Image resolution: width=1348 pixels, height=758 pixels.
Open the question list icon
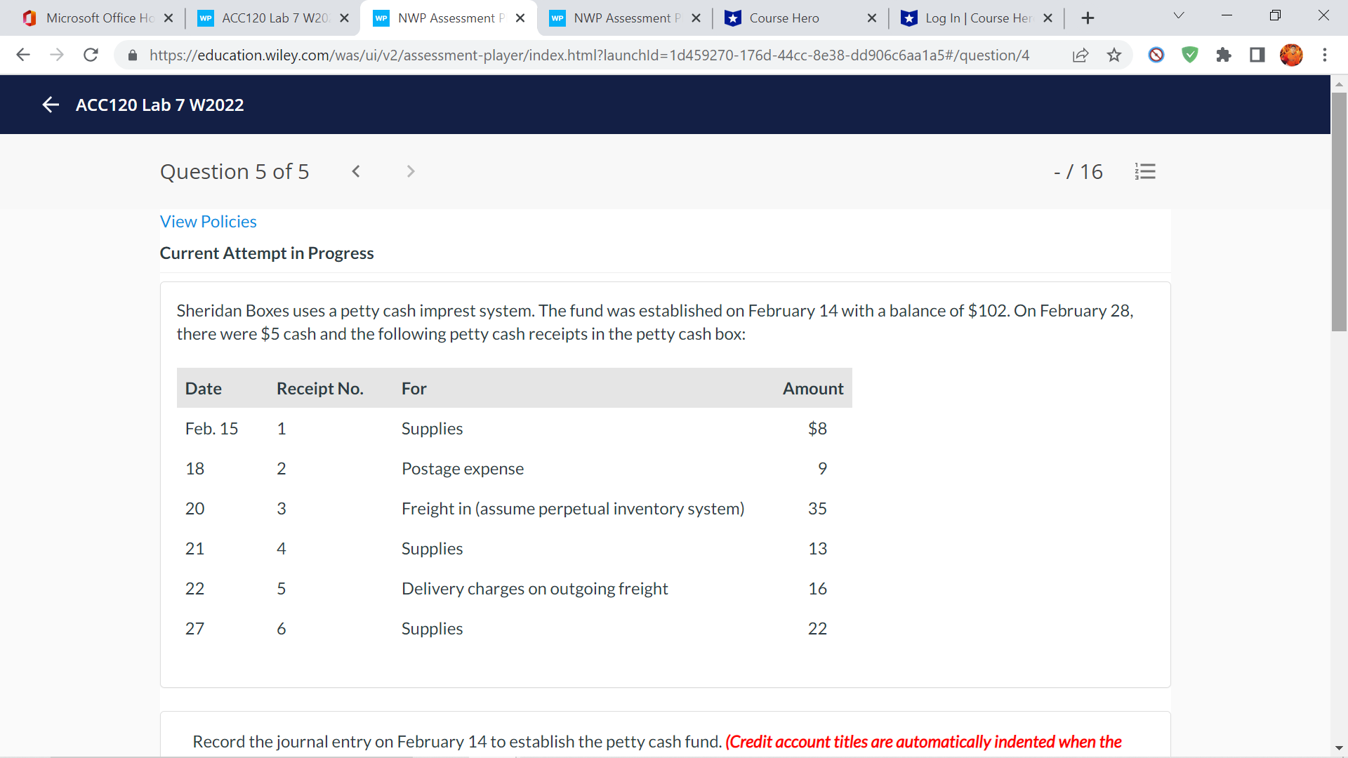(1146, 171)
